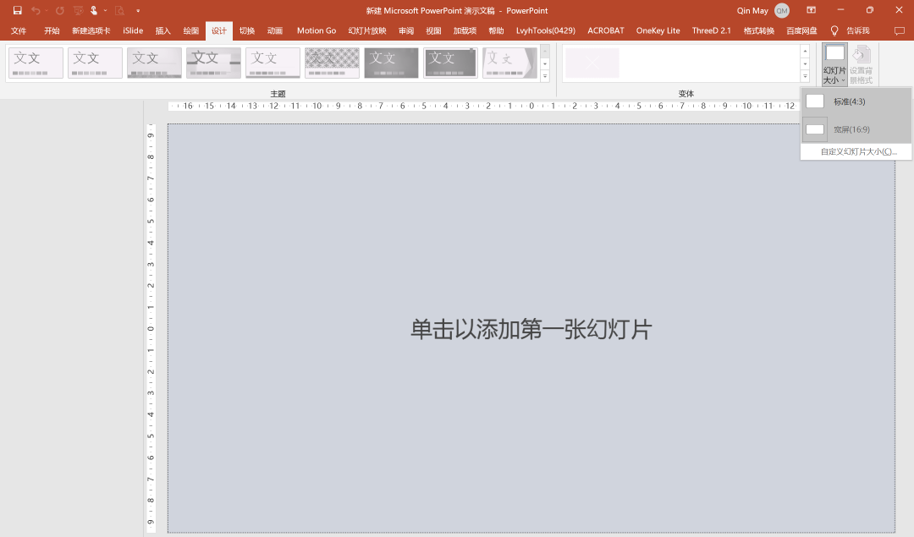This screenshot has width=914, height=537.
Task: Select the second theme thumbnail
Action: pyautogui.click(x=95, y=63)
